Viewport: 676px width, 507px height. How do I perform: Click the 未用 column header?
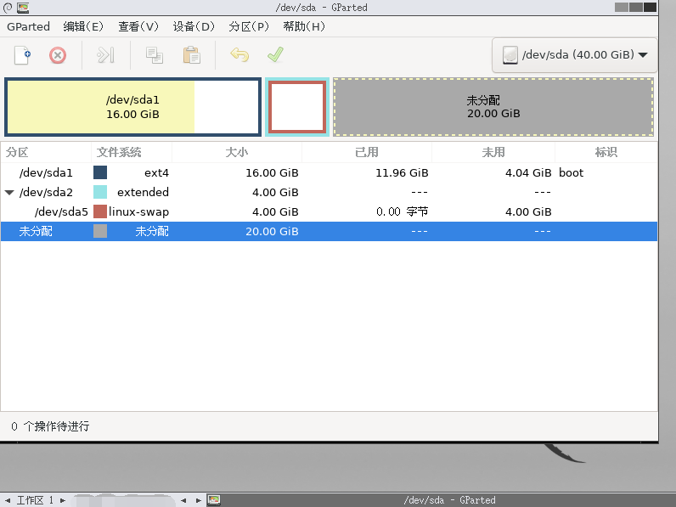pos(493,152)
